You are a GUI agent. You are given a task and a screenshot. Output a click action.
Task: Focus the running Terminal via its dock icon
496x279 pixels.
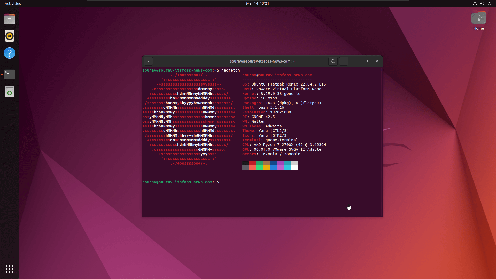tap(9, 74)
